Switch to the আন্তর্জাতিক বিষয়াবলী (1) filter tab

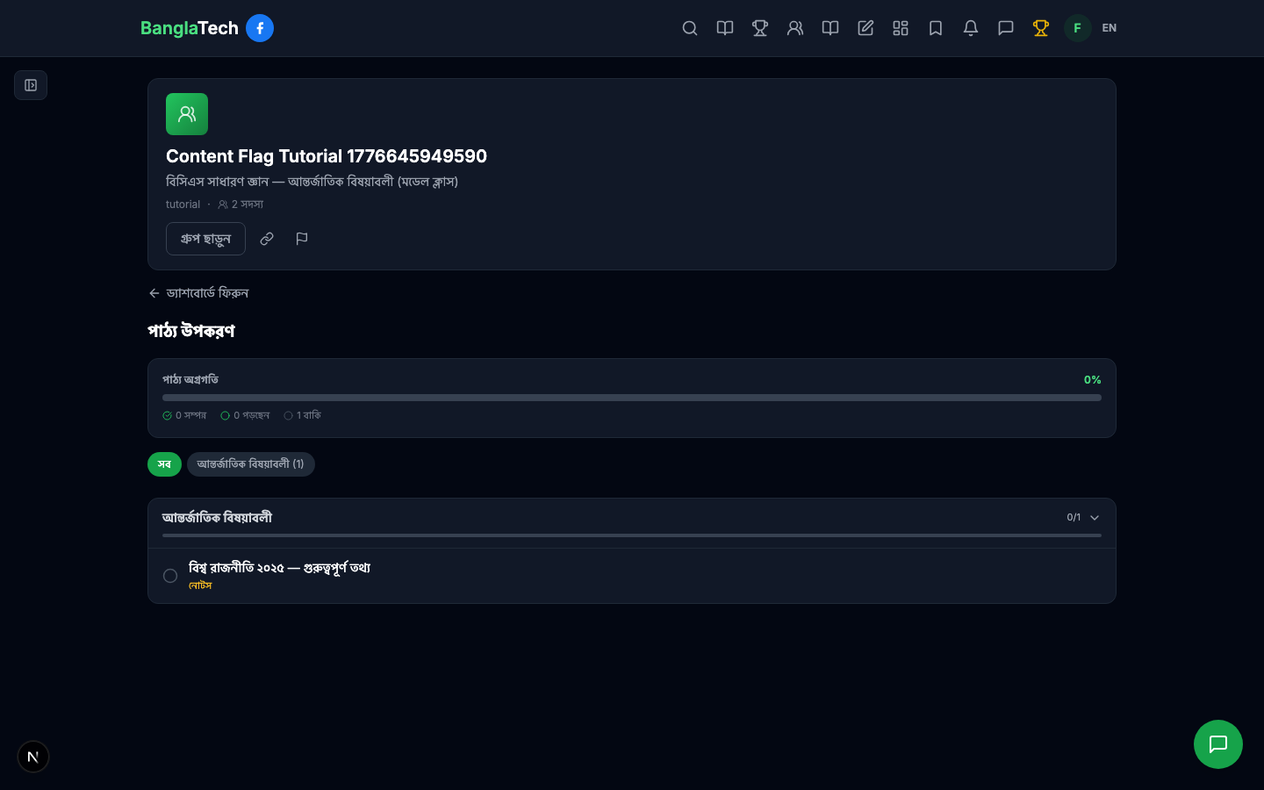tap(251, 464)
